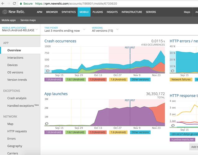198x155 pixels.
Task: Click PDT/PST marker in Crash occurrences chart
Action: coord(130,48)
